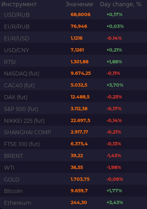Open FTSE 100 (fut) instrument
Screen dimensions: 147x209
74,143
